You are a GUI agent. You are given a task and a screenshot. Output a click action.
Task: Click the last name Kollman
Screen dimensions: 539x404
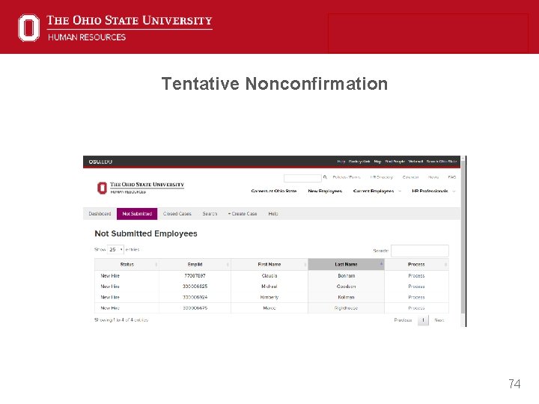click(346, 298)
